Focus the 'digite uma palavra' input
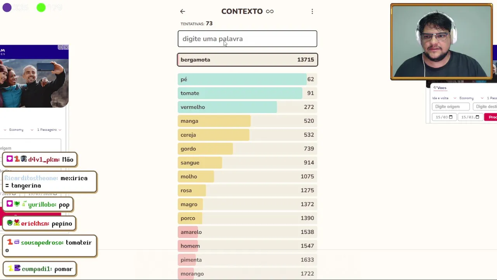 [247, 39]
